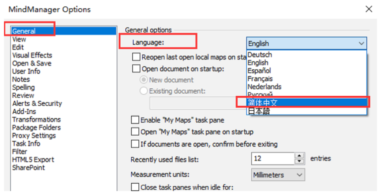Image resolution: width=379 pixels, height=192 pixels.
Task: Enable confirm before exiting checkbox
Action: 135,144
